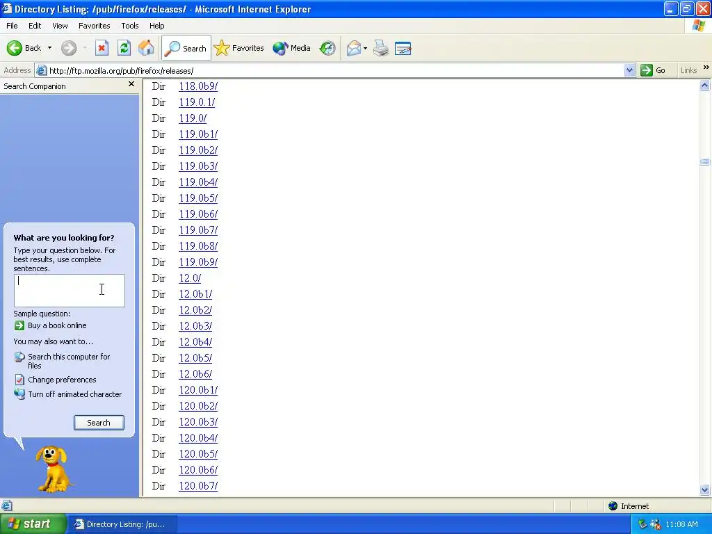Click the Internet zone status indicator
The width and height of the screenshot is (712, 534).
click(629, 506)
